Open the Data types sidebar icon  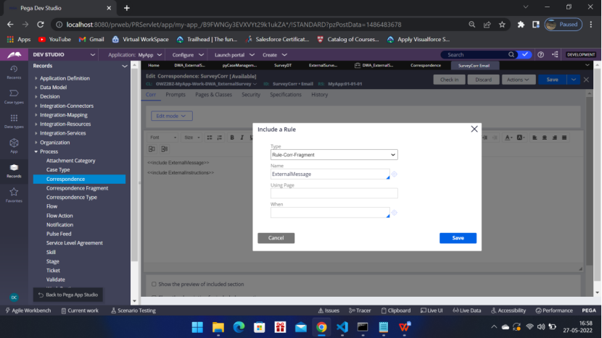[x=14, y=121]
